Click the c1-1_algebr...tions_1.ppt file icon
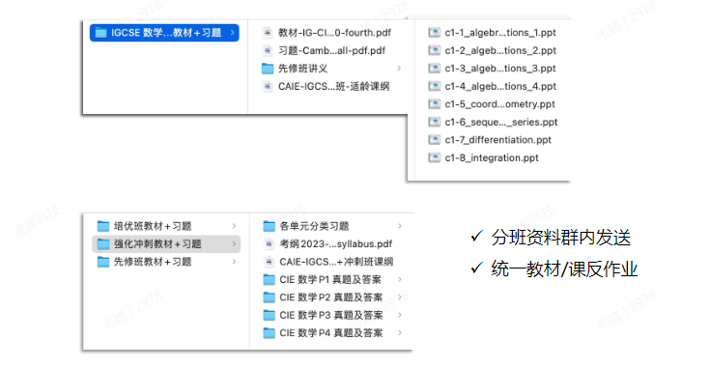The width and height of the screenshot is (710, 368). 435,33
